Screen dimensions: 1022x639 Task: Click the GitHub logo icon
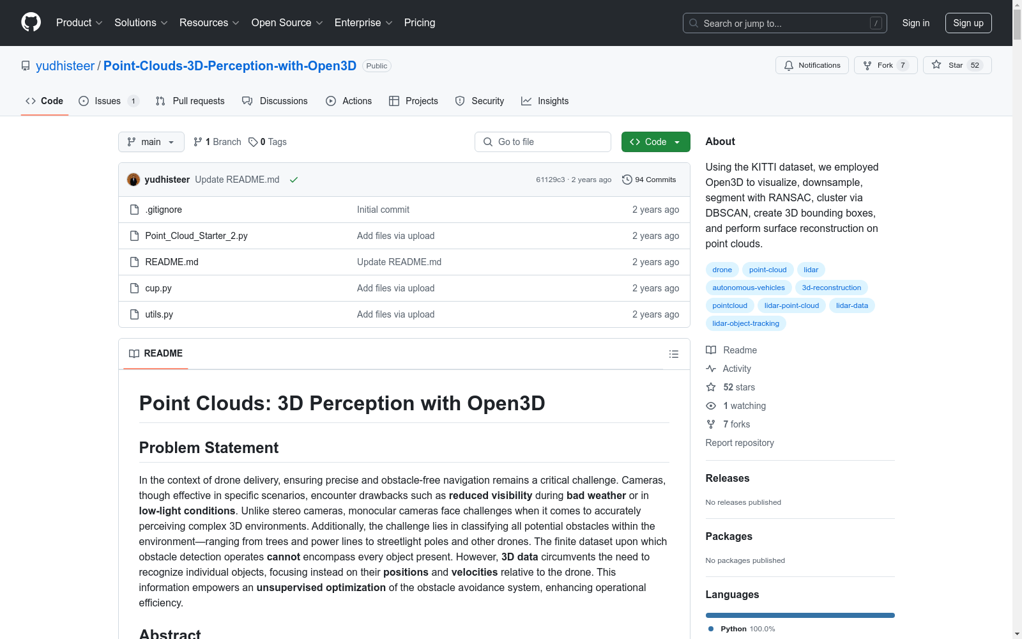(x=31, y=22)
